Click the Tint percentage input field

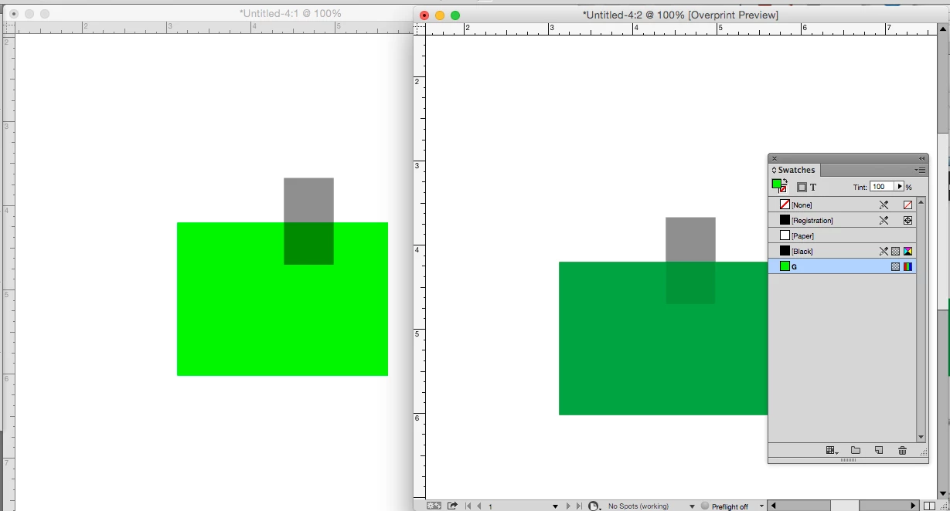point(882,187)
